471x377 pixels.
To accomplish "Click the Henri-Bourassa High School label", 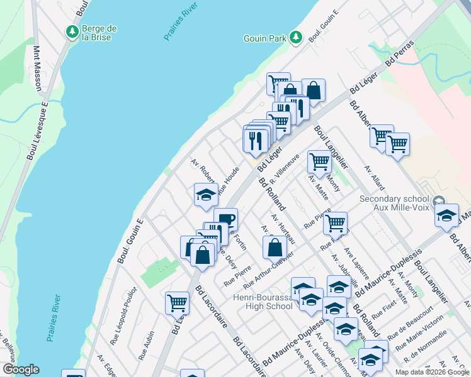I will coord(263,302).
